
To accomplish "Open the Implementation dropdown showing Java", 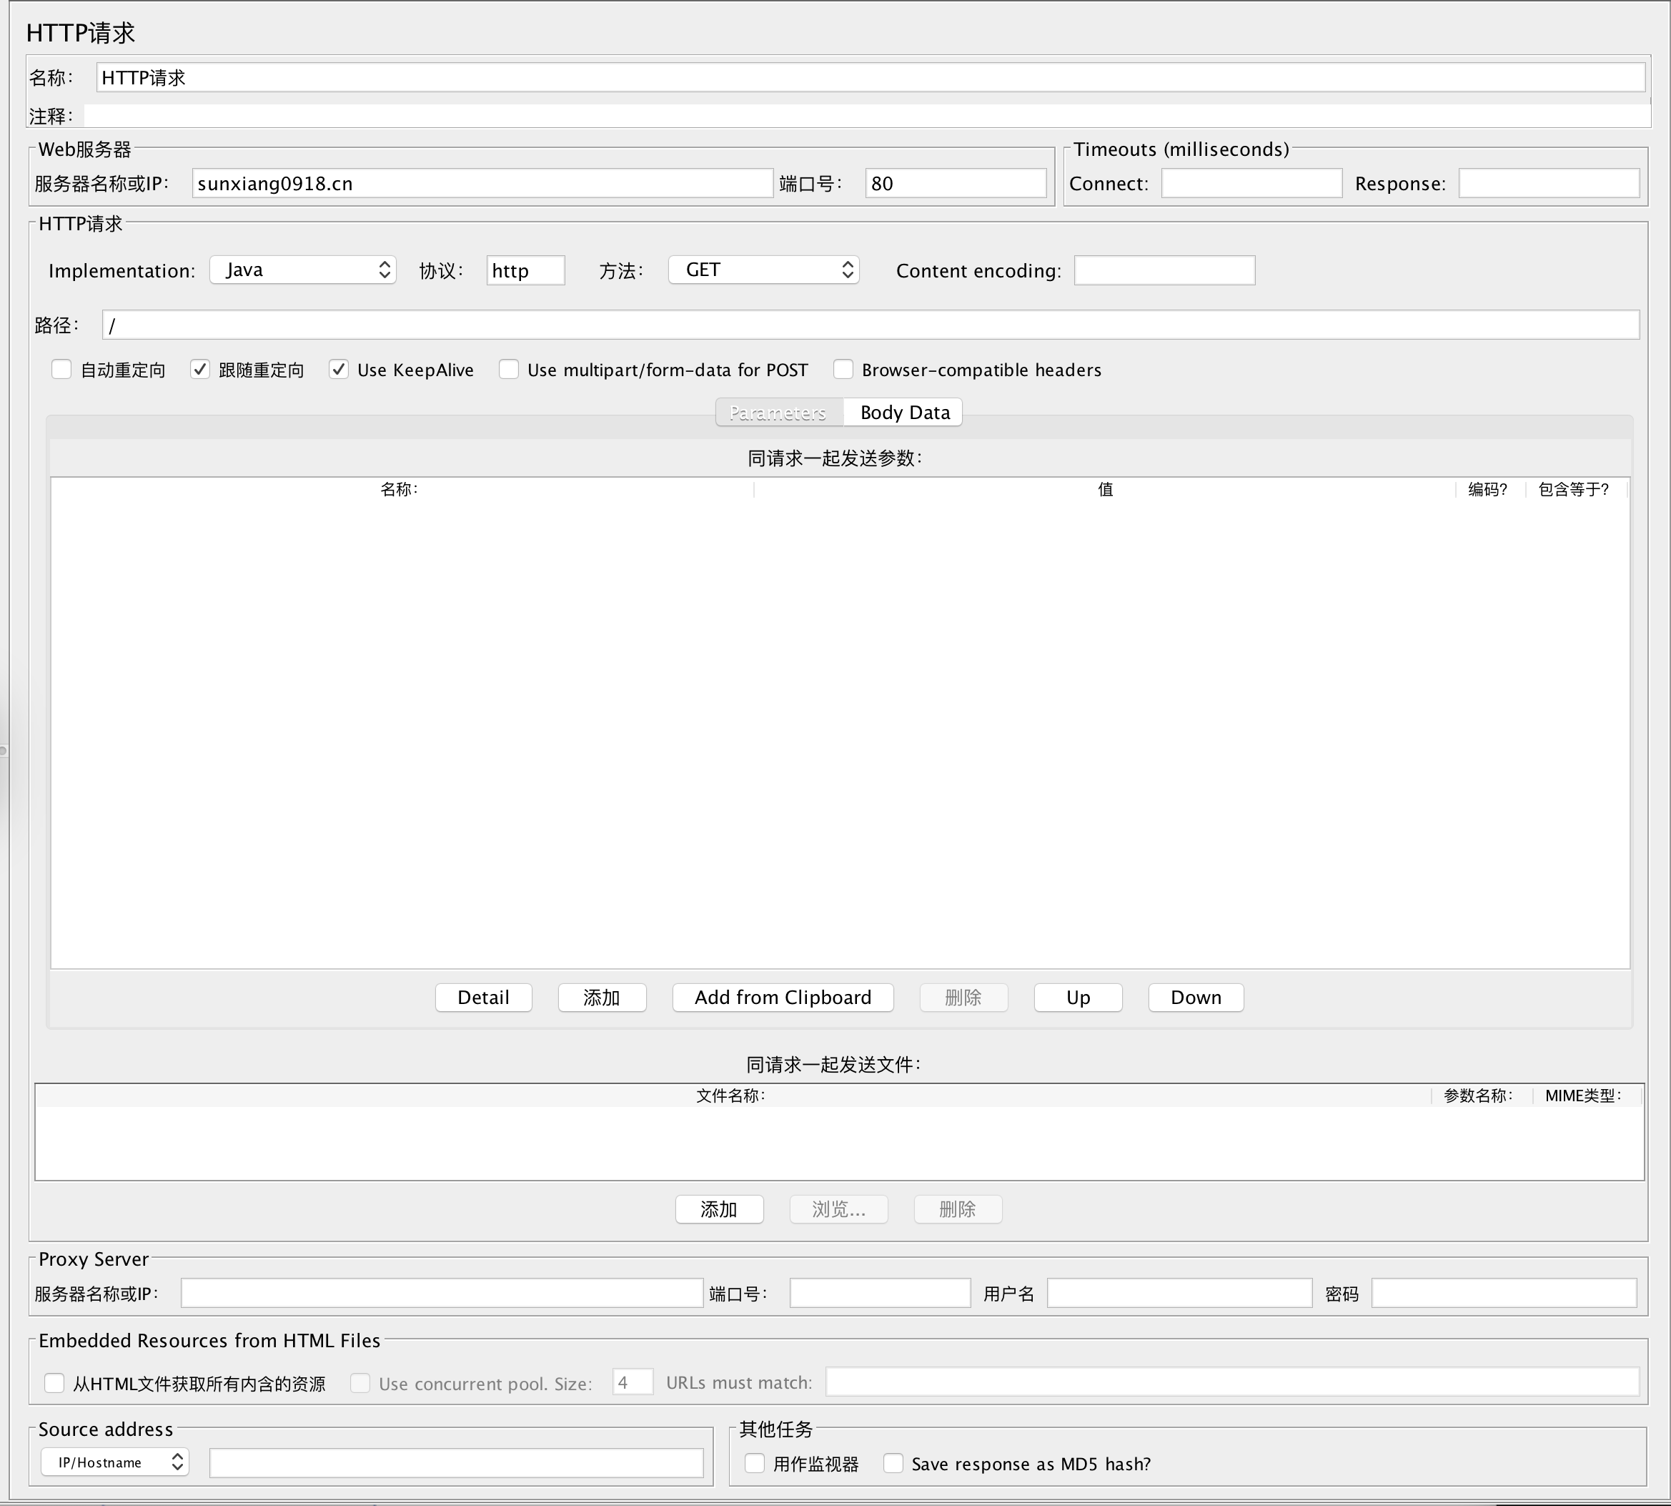I will click(302, 270).
